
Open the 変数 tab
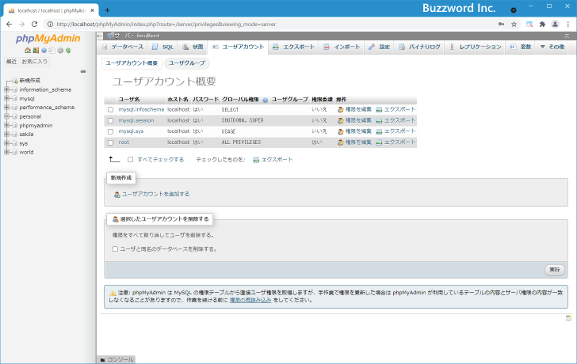(521, 47)
